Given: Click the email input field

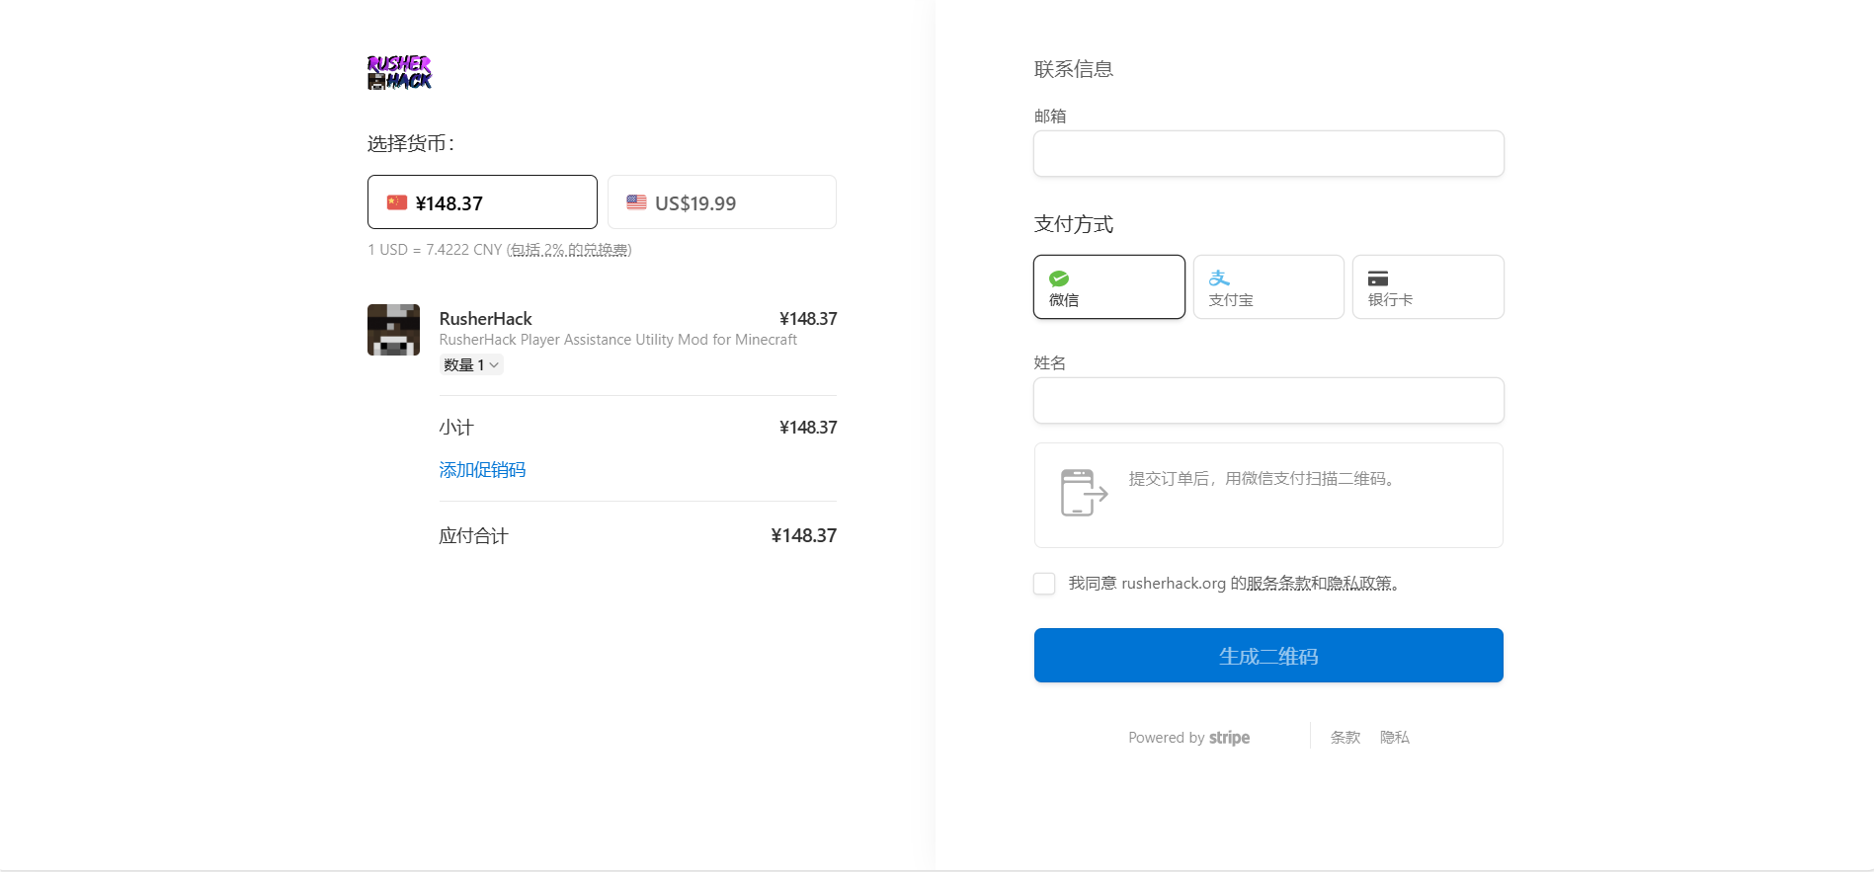Looking at the screenshot, I should (x=1268, y=154).
